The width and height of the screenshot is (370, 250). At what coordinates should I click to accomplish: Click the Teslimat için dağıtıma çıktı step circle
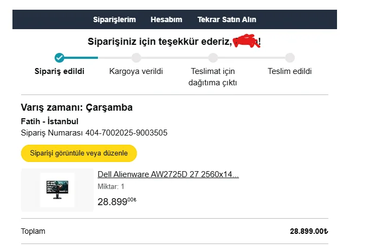(213, 58)
